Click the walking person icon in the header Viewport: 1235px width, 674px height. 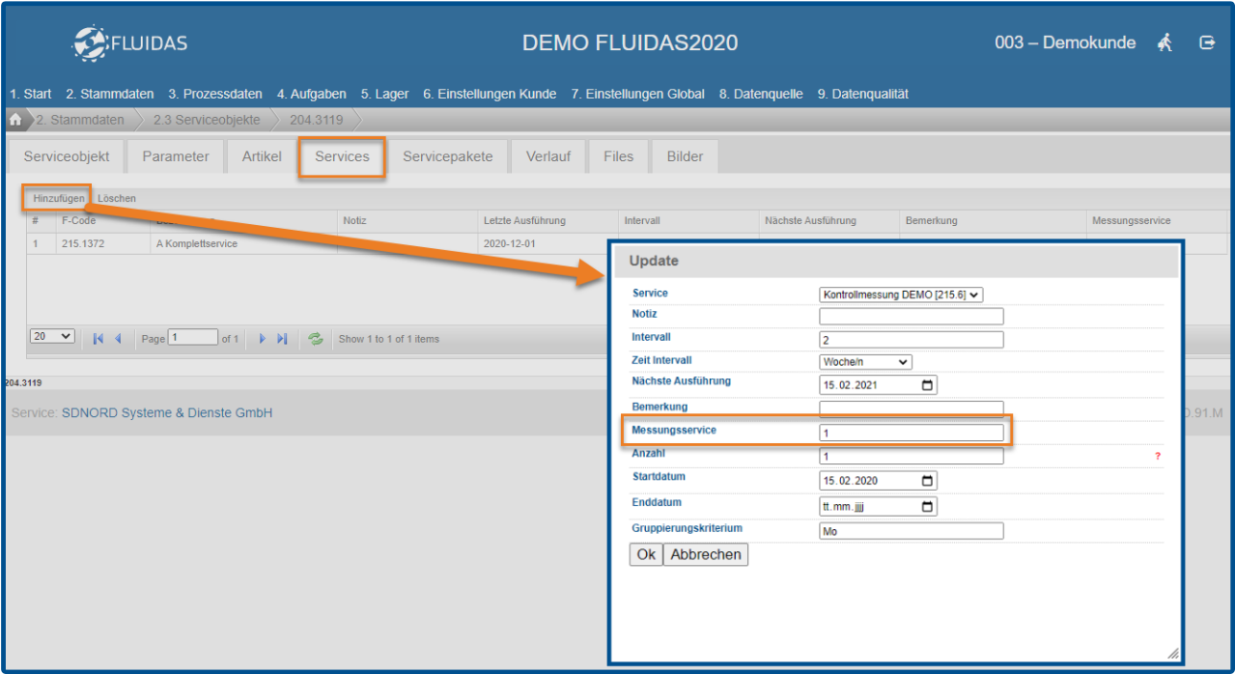click(1165, 42)
